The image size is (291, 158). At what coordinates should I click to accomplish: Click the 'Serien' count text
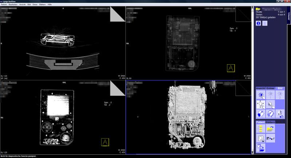point(270,15)
